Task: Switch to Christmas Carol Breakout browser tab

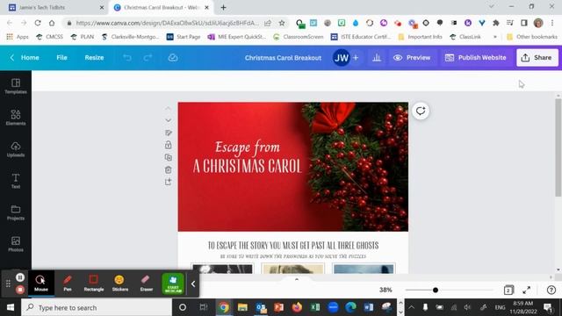Action: pyautogui.click(x=162, y=8)
